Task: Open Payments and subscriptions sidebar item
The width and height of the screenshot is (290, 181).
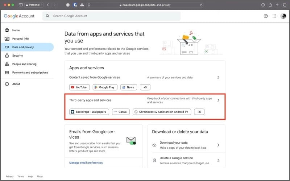Action: click(x=27, y=73)
